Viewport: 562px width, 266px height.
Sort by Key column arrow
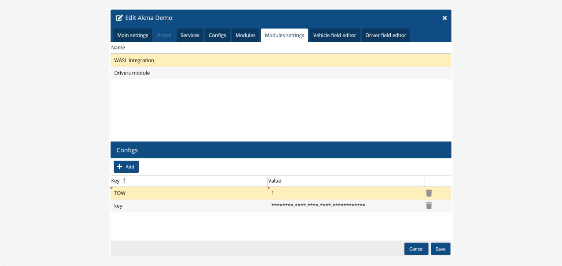pos(124,181)
